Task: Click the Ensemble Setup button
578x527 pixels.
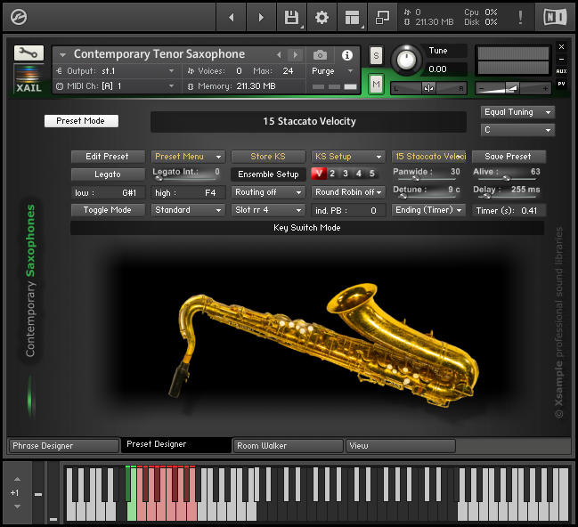Action: (268, 174)
